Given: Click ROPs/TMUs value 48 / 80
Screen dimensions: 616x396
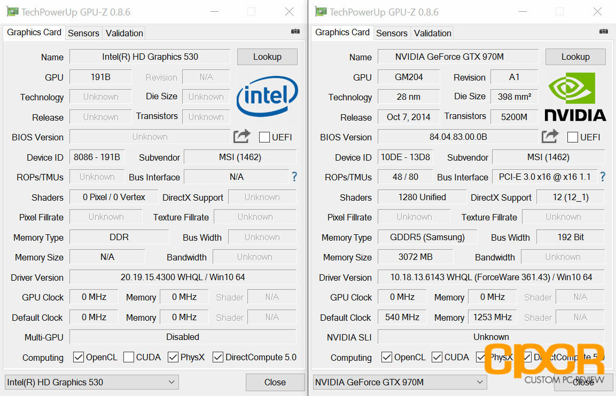Looking at the screenshot, I should [x=406, y=177].
